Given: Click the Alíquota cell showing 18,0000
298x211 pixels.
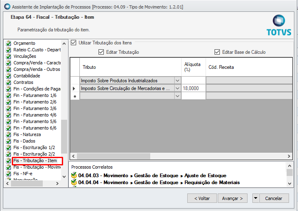Looking at the screenshot, I should point(193,88).
